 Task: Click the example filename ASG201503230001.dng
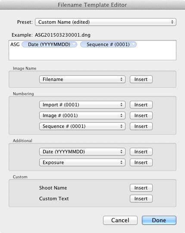(63, 35)
